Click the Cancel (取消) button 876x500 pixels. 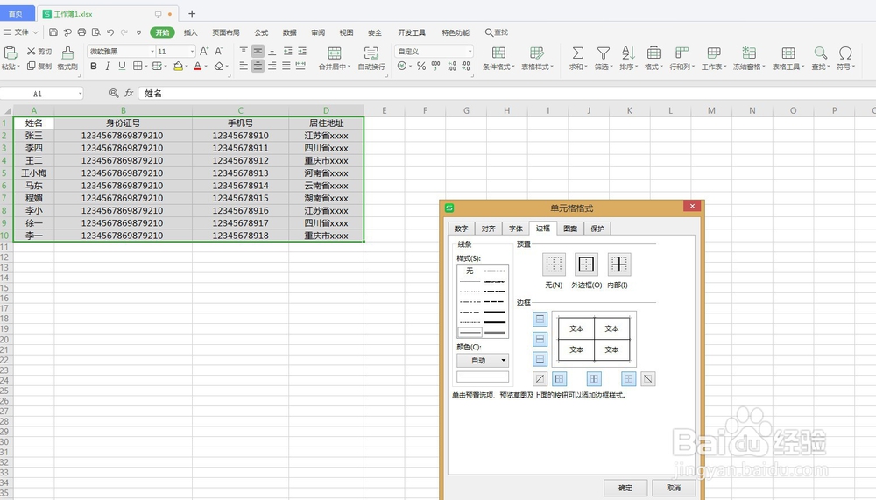coord(674,488)
